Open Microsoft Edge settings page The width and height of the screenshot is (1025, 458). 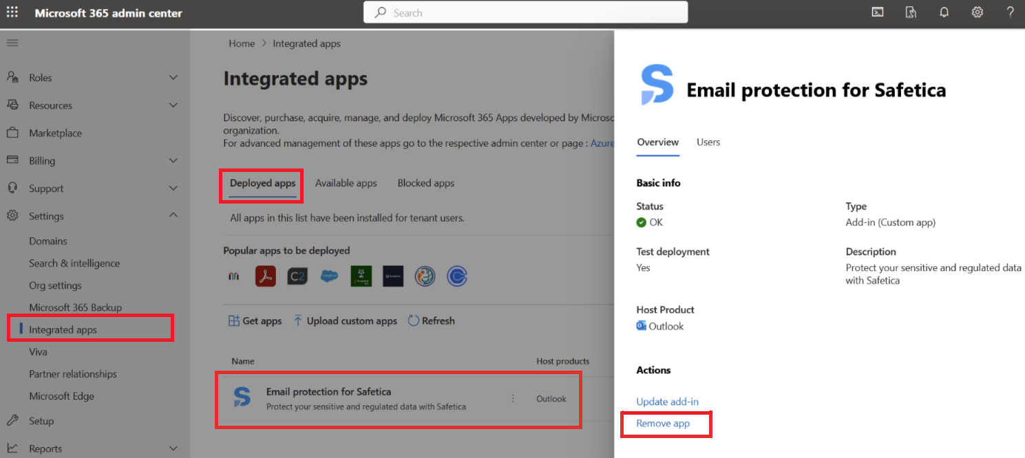pyautogui.click(x=61, y=396)
